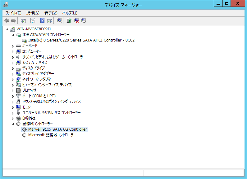Click the port connector icon next to ポート (COM と LPT)
This screenshot has width=247, height=179.
(x=18, y=96)
